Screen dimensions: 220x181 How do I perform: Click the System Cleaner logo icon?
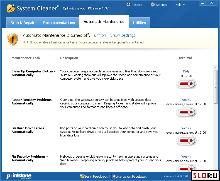click(x=11, y=8)
